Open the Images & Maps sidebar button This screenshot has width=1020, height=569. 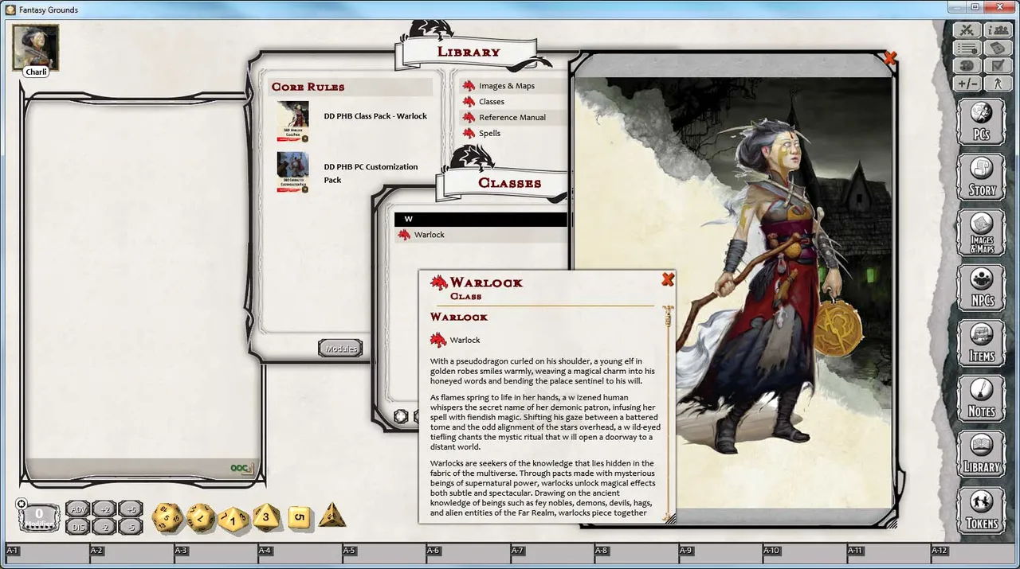(982, 232)
